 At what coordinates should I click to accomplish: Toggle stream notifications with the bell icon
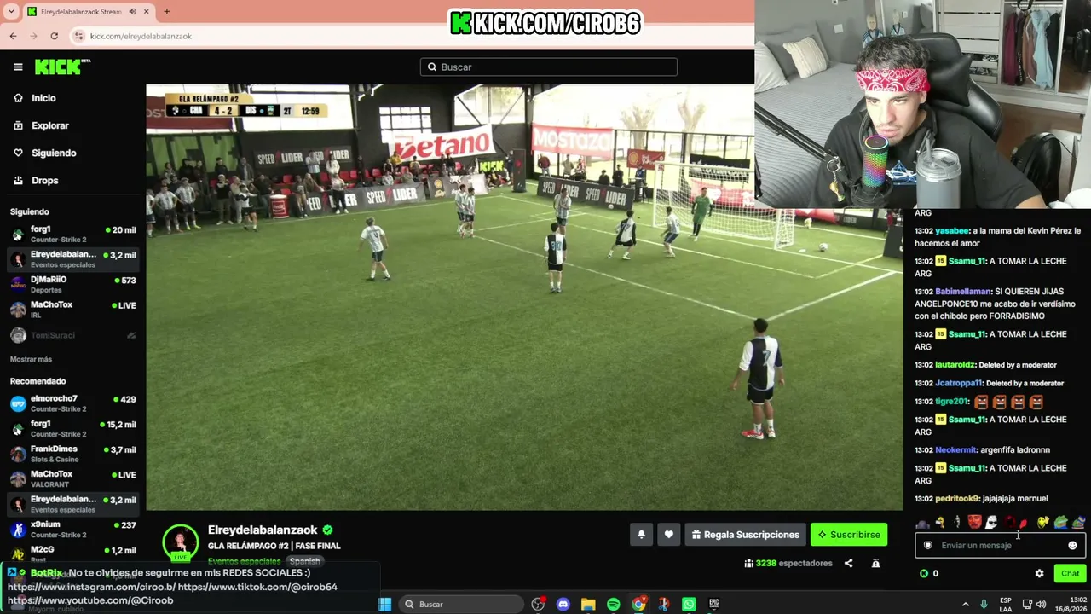642,535
